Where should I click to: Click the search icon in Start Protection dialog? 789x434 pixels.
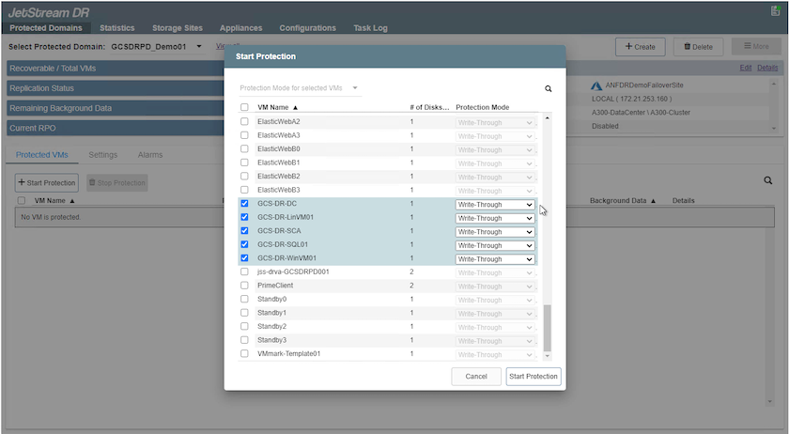[549, 89]
